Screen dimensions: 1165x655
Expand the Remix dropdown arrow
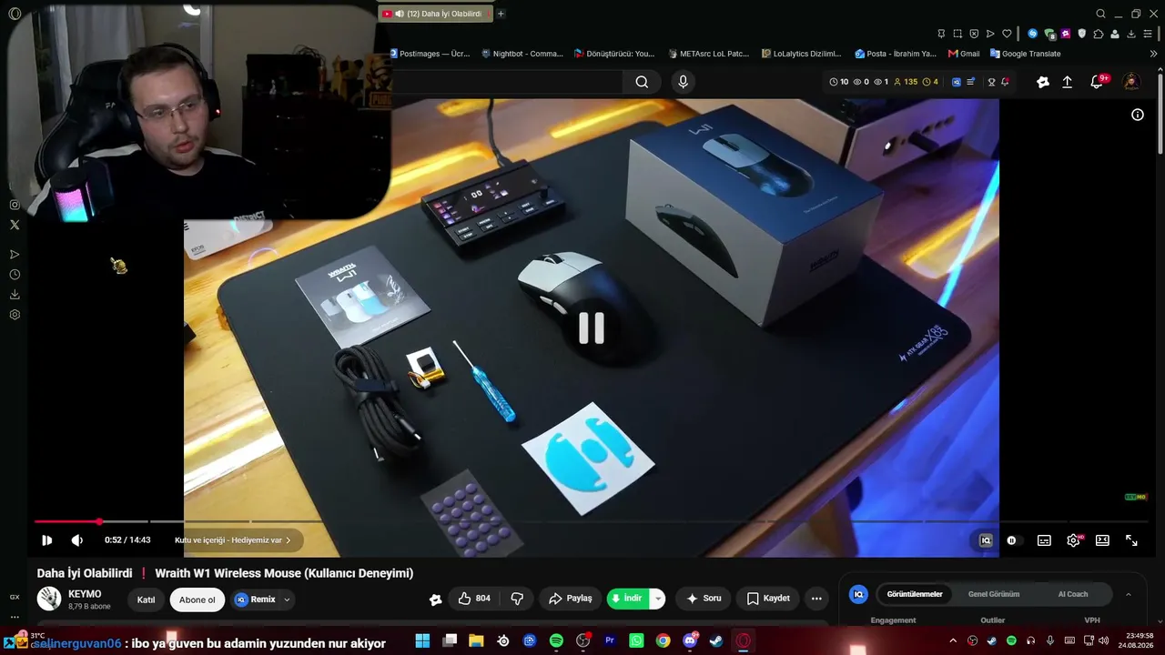[x=287, y=600]
